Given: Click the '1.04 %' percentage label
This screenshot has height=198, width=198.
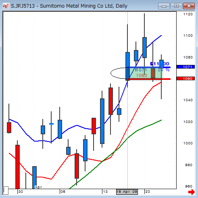Looking at the screenshot, I should (161, 70).
